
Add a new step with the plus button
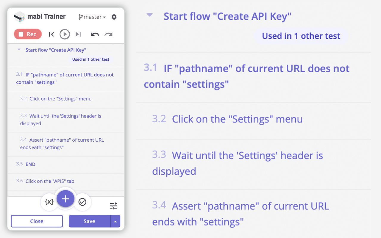point(65,199)
